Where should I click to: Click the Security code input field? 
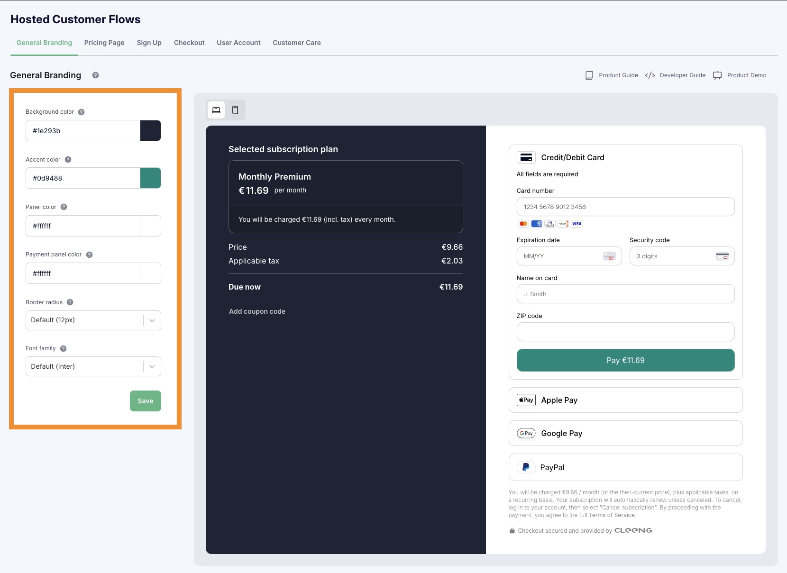pos(682,256)
